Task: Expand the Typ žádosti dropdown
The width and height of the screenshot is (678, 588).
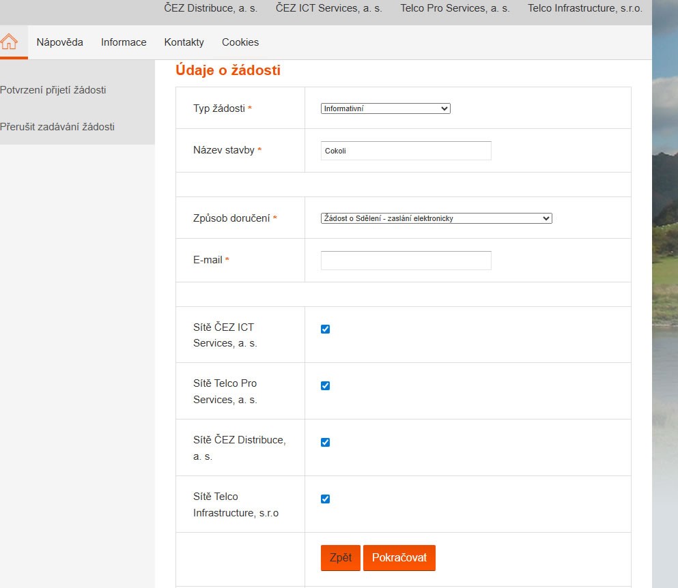Action: pyautogui.click(x=385, y=108)
